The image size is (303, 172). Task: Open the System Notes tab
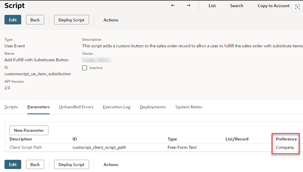[189, 107]
